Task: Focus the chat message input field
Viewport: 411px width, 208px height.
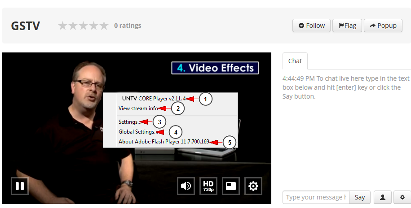Action: click(316, 197)
